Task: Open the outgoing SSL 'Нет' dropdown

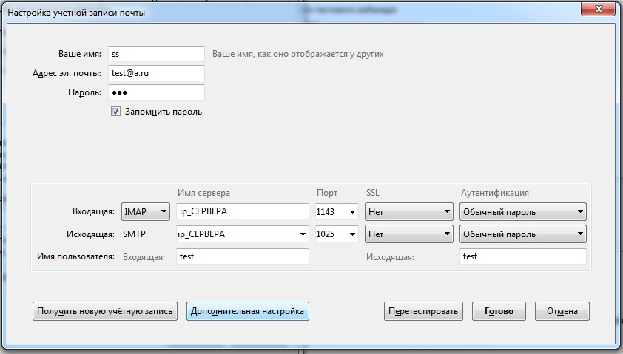Action: coord(408,234)
